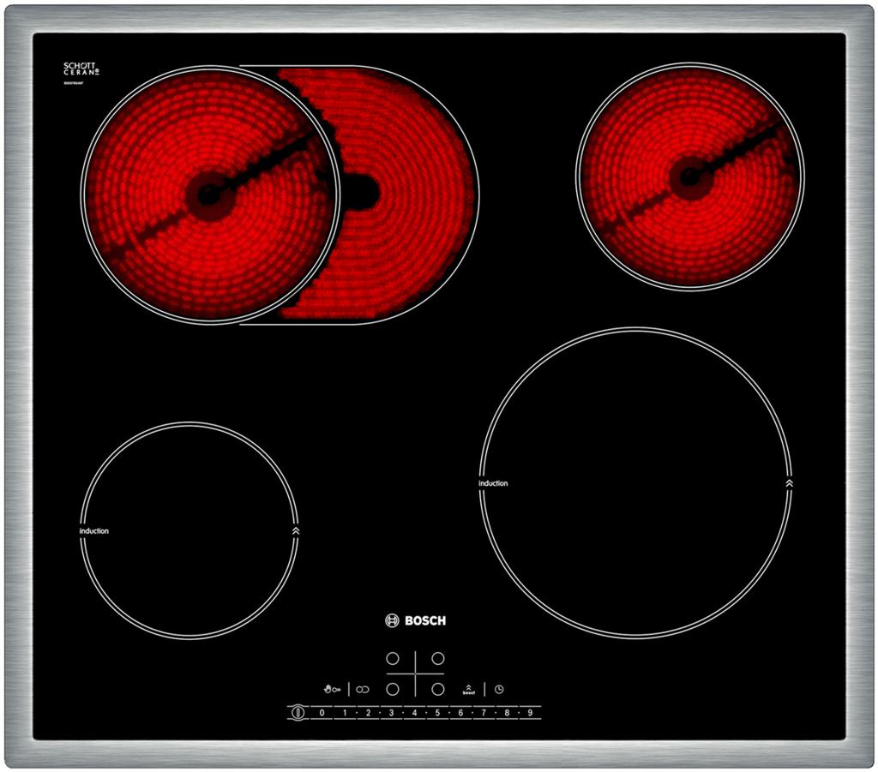Set power level to 0
878x772 pixels.
[x=322, y=712]
